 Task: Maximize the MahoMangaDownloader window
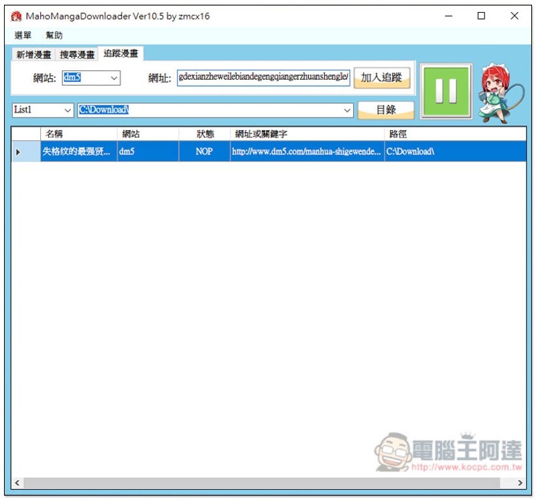(x=481, y=15)
